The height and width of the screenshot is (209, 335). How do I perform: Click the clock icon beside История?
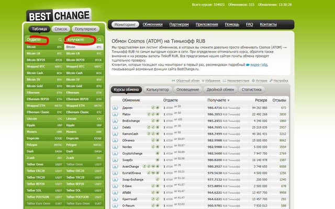click(253, 80)
